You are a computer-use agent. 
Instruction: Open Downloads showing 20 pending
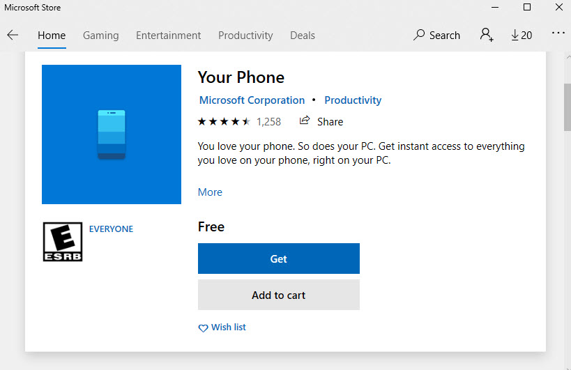tap(521, 36)
